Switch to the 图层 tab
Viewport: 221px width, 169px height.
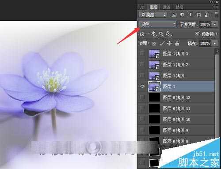coord(153,7)
